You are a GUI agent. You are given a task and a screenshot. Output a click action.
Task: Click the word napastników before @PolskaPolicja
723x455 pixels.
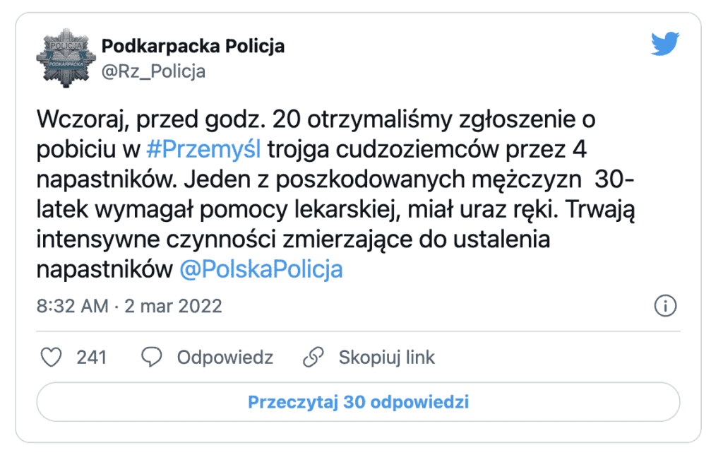point(104,269)
